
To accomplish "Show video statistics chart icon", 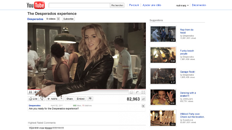I will click(x=143, y=99).
